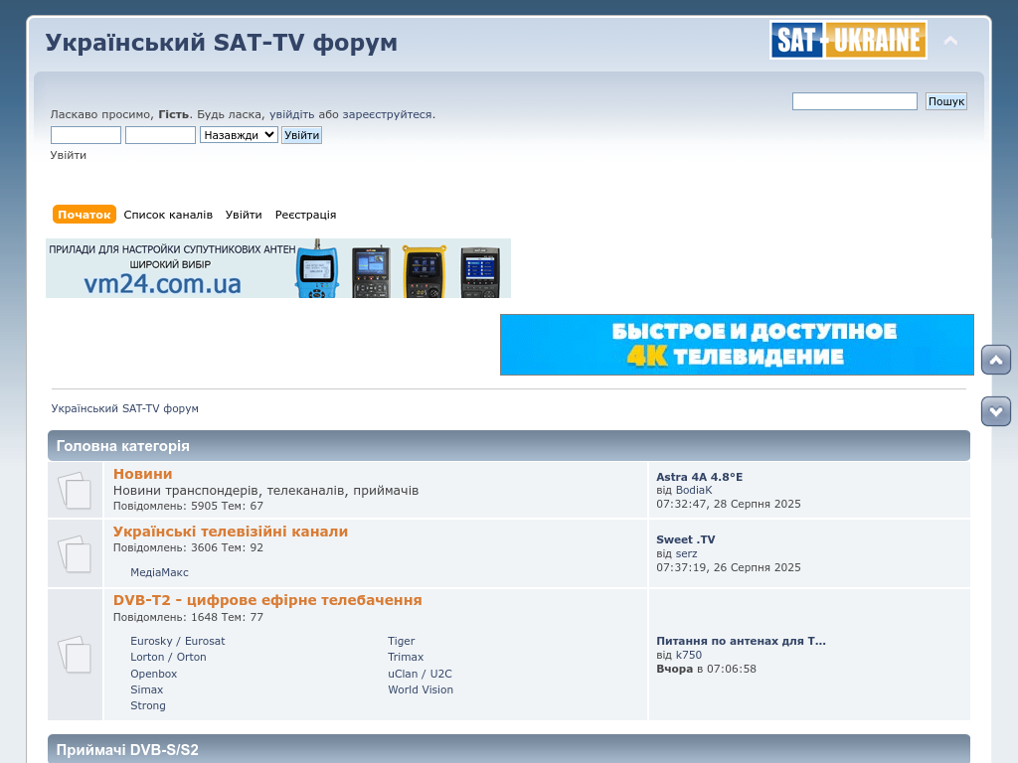This screenshot has width=1018, height=763.
Task: Collapse the header using the upward chevron
Action: (950, 41)
